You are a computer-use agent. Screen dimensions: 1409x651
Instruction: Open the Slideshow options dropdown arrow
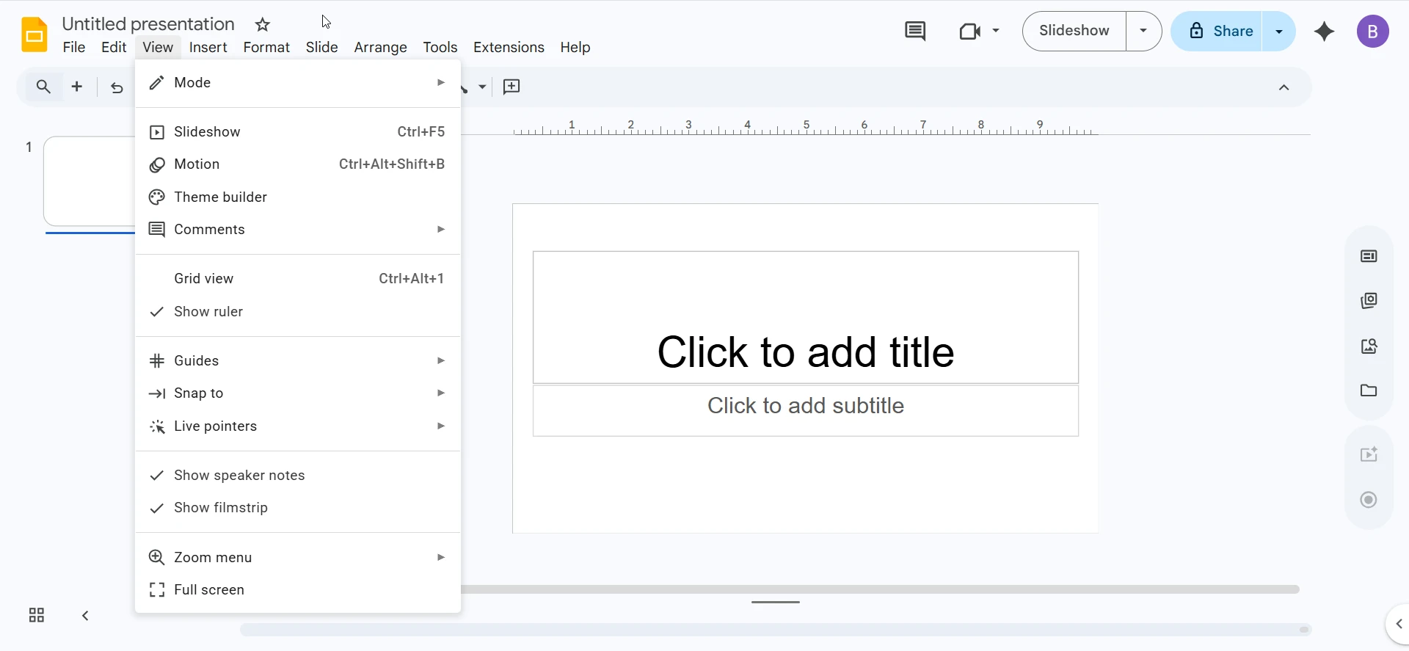click(1143, 31)
